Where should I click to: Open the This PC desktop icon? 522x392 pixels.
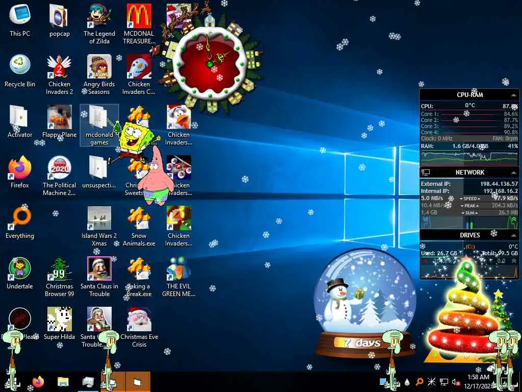[20, 20]
